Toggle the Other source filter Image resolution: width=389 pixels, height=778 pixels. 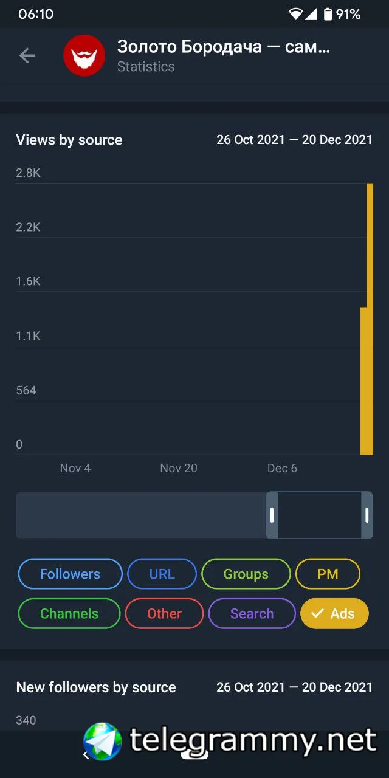[164, 614]
